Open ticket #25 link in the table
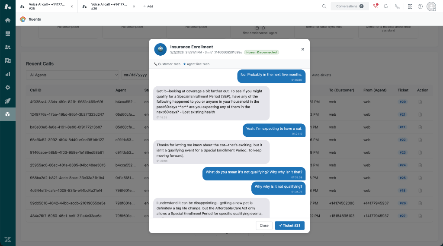 click(x=403, y=178)
